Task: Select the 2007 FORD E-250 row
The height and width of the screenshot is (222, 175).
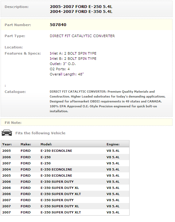Action: pyautogui.click(x=65, y=163)
